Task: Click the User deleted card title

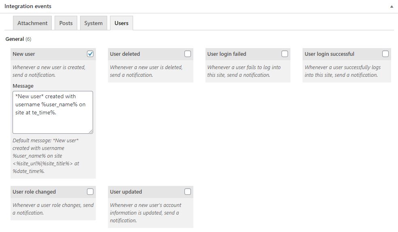Action: [x=125, y=54]
